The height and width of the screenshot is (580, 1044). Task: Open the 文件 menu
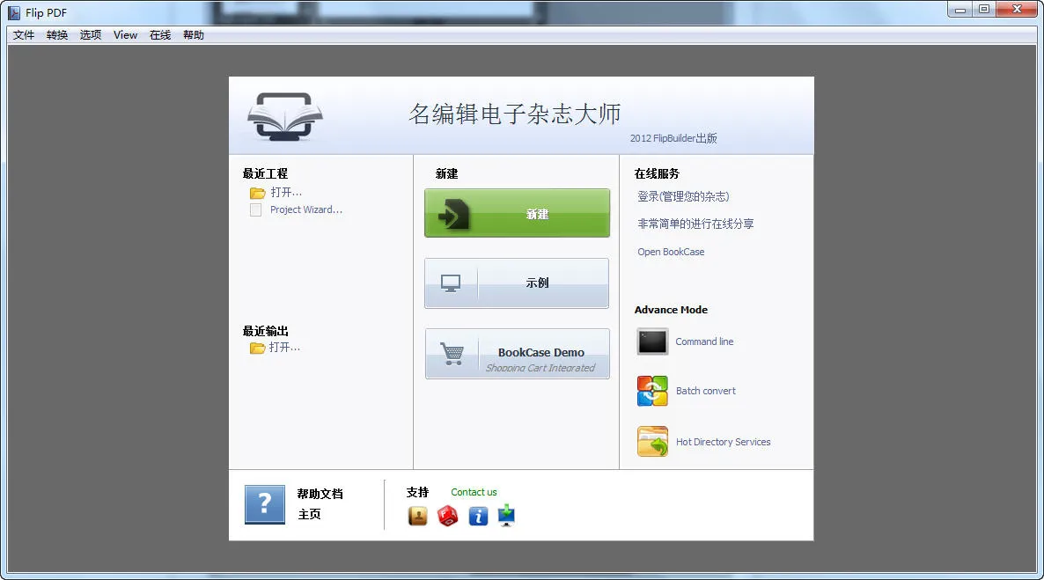[x=23, y=34]
